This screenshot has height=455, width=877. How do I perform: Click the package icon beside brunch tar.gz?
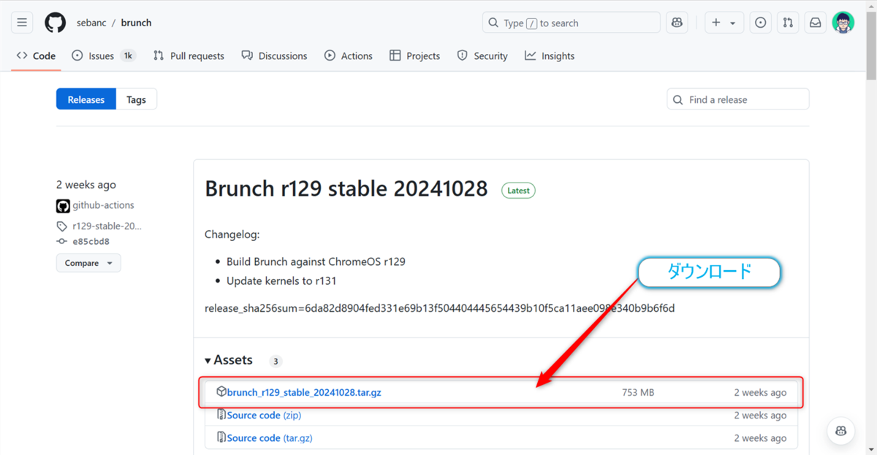(x=221, y=391)
